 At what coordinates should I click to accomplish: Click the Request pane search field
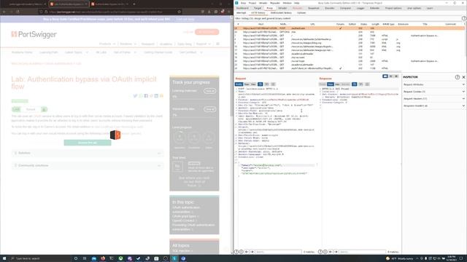pyautogui.click(x=278, y=252)
